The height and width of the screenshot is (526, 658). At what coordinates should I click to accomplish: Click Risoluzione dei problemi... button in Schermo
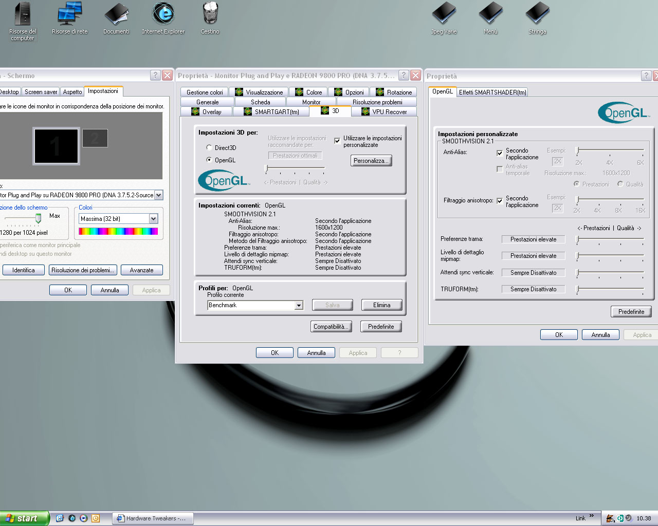click(84, 270)
